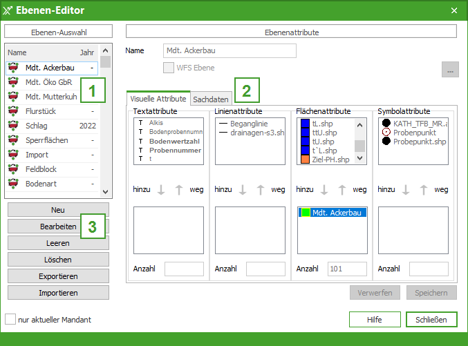Open the Visuelle Attribute tab
Viewport: 468px width, 346px height.
[x=158, y=99]
